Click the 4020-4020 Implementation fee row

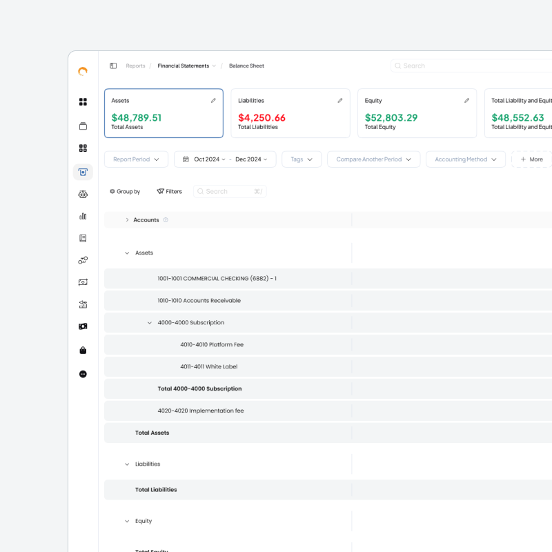(x=328, y=411)
